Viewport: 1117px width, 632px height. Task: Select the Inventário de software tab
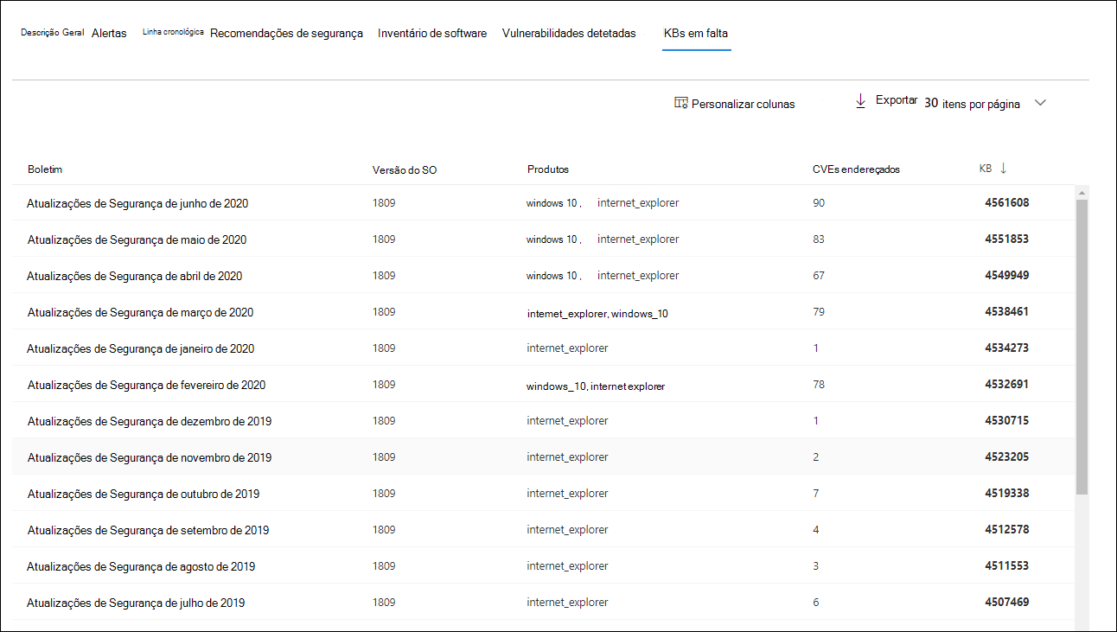(x=432, y=34)
